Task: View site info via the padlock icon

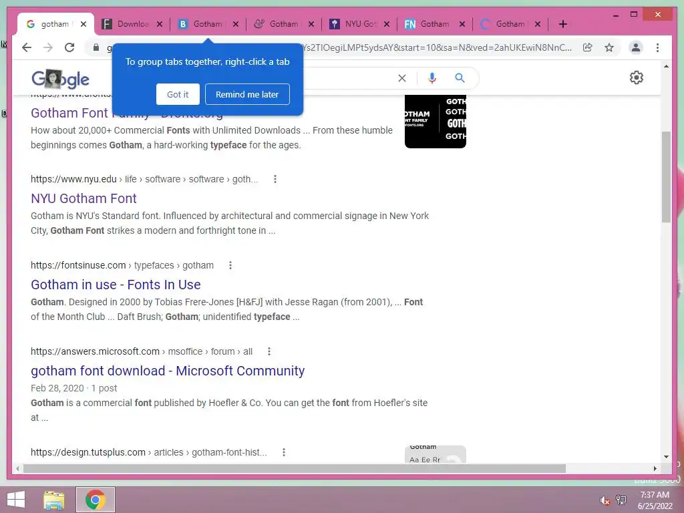Action: click(x=96, y=47)
